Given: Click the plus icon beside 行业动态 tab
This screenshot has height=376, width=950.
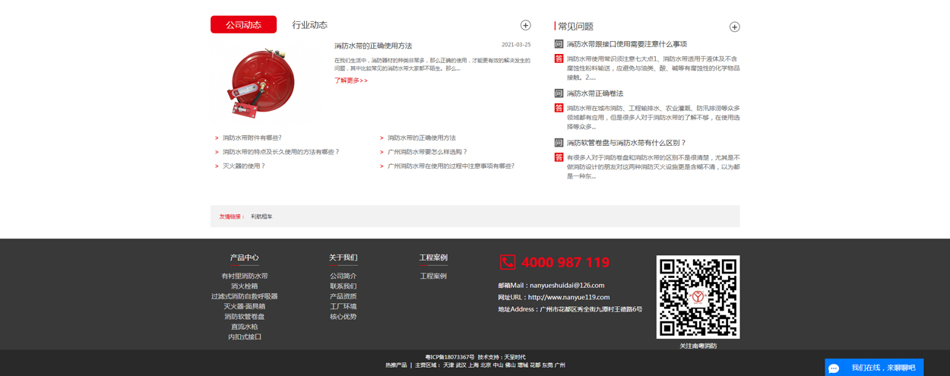Looking at the screenshot, I should (525, 25).
